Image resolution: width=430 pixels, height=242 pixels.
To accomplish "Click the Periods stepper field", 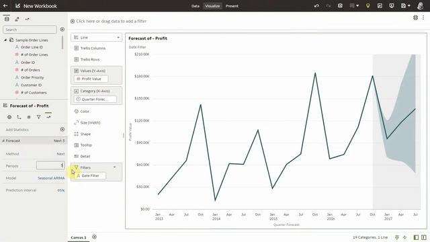I will point(50,165).
